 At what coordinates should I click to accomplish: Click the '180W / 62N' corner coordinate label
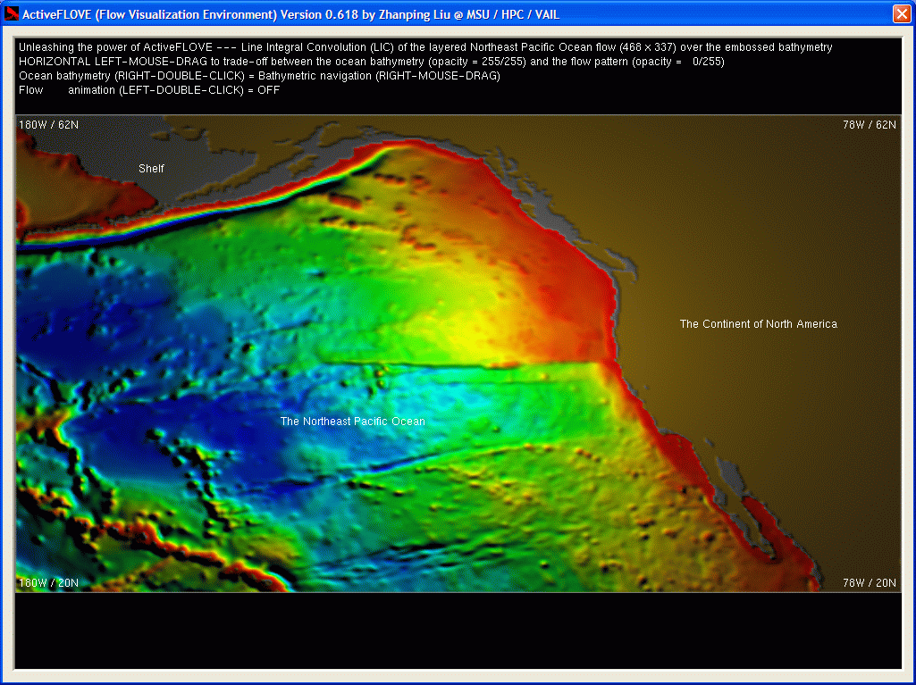click(48, 125)
